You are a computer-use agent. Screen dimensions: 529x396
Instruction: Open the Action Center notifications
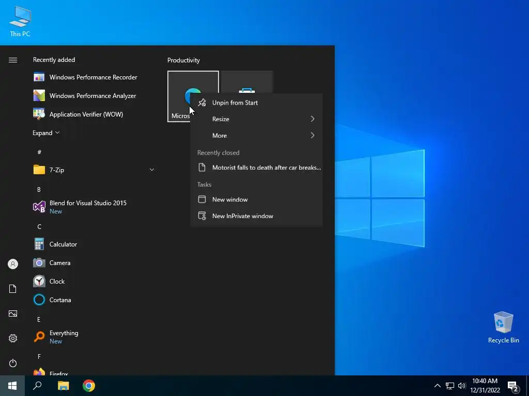(x=513, y=386)
